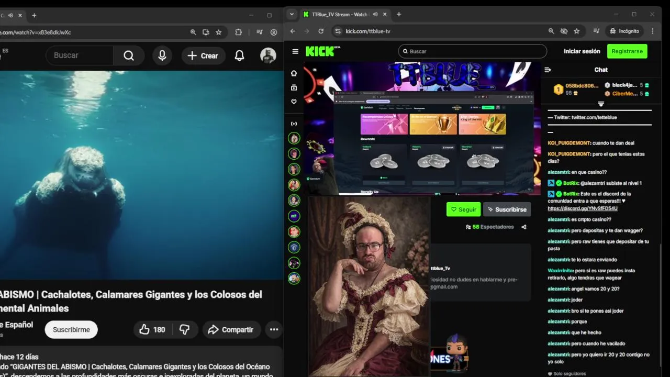Mute the YouTube tab audio
670x377 pixels.
pyautogui.click(x=11, y=15)
